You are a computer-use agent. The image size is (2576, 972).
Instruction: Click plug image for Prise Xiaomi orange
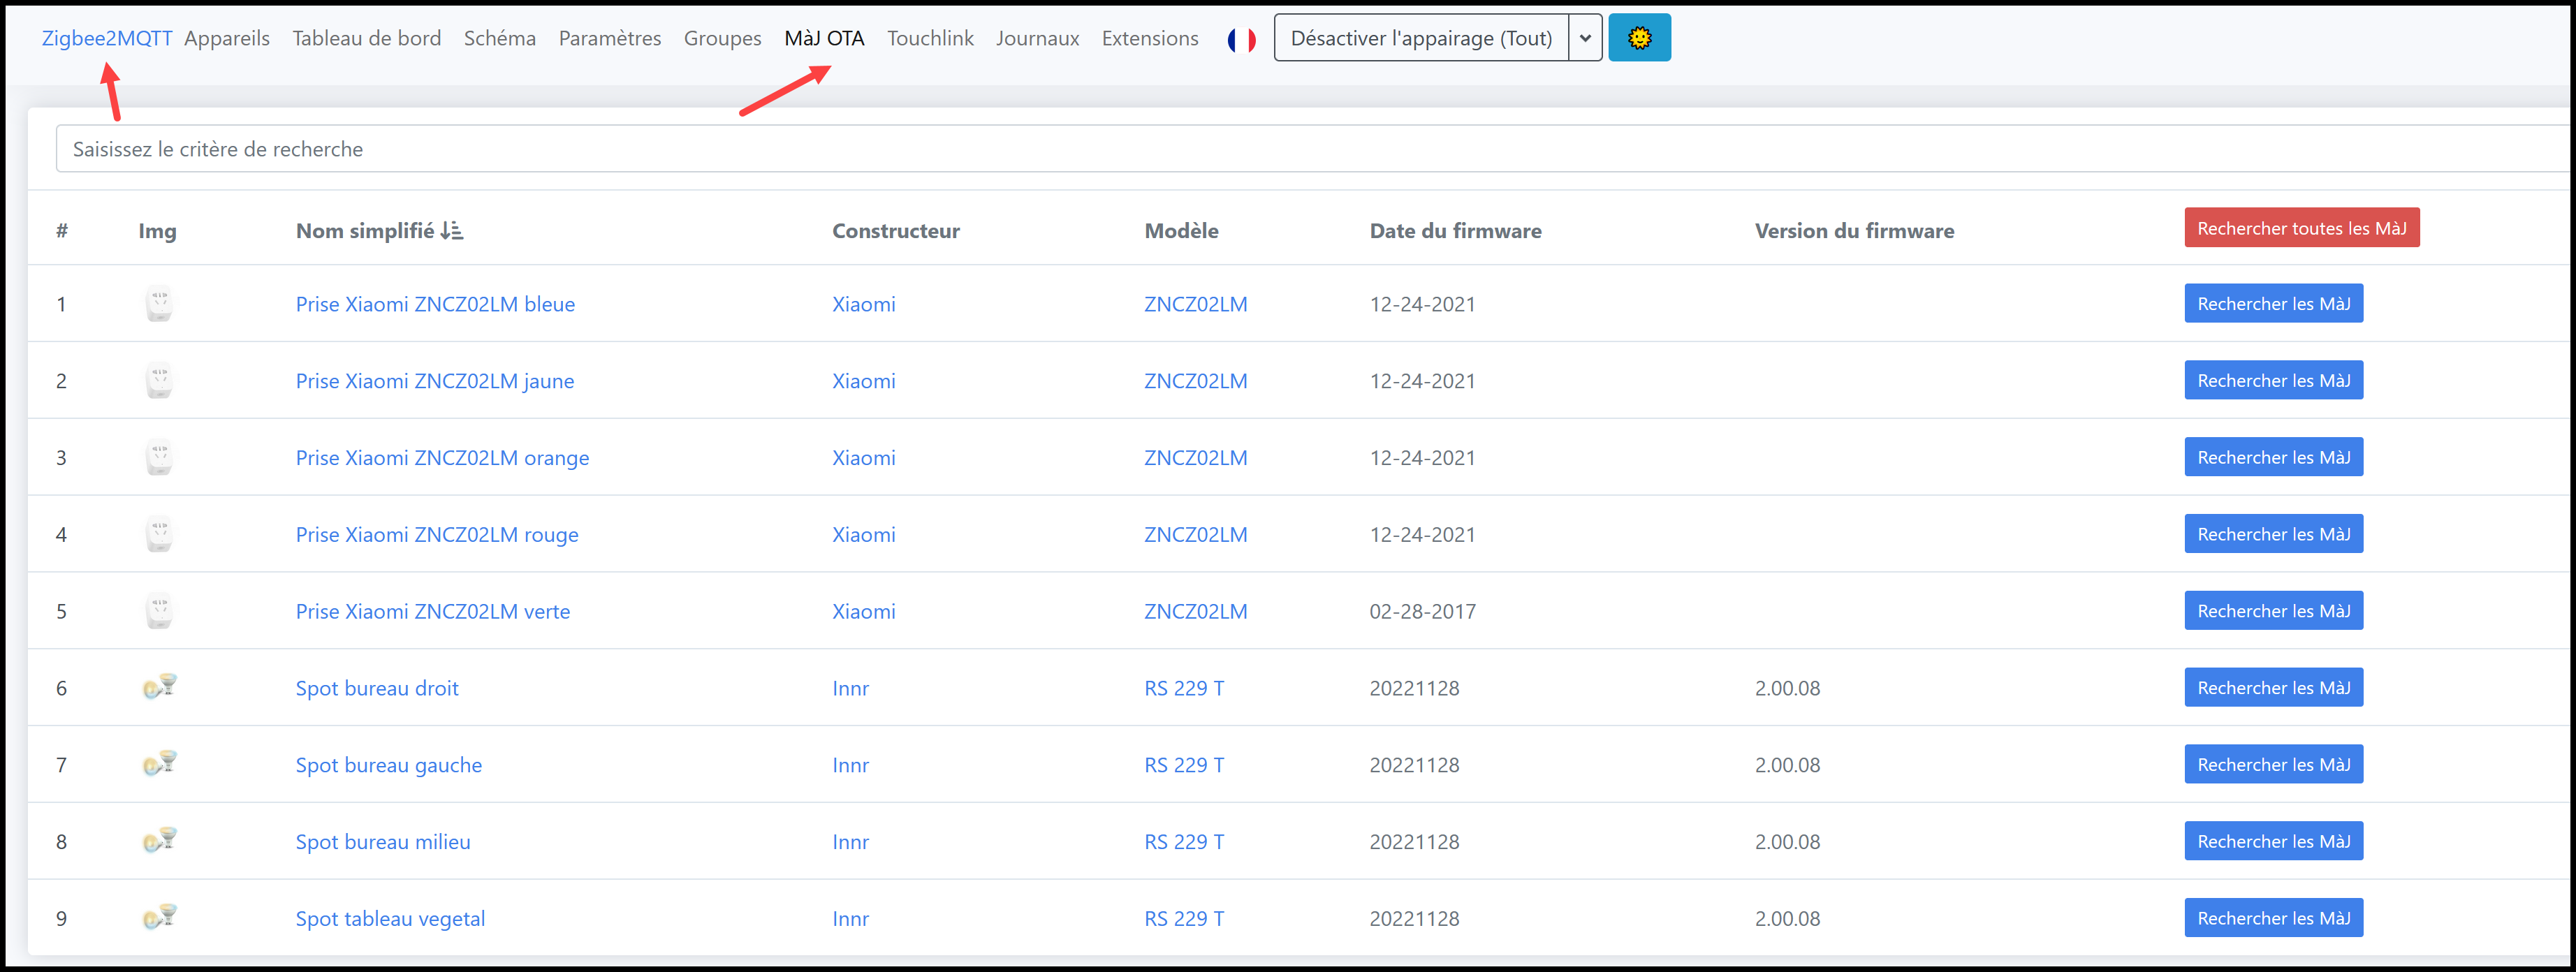159,458
